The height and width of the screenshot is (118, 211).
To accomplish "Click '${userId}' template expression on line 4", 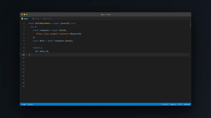I will click(x=76, y=34).
